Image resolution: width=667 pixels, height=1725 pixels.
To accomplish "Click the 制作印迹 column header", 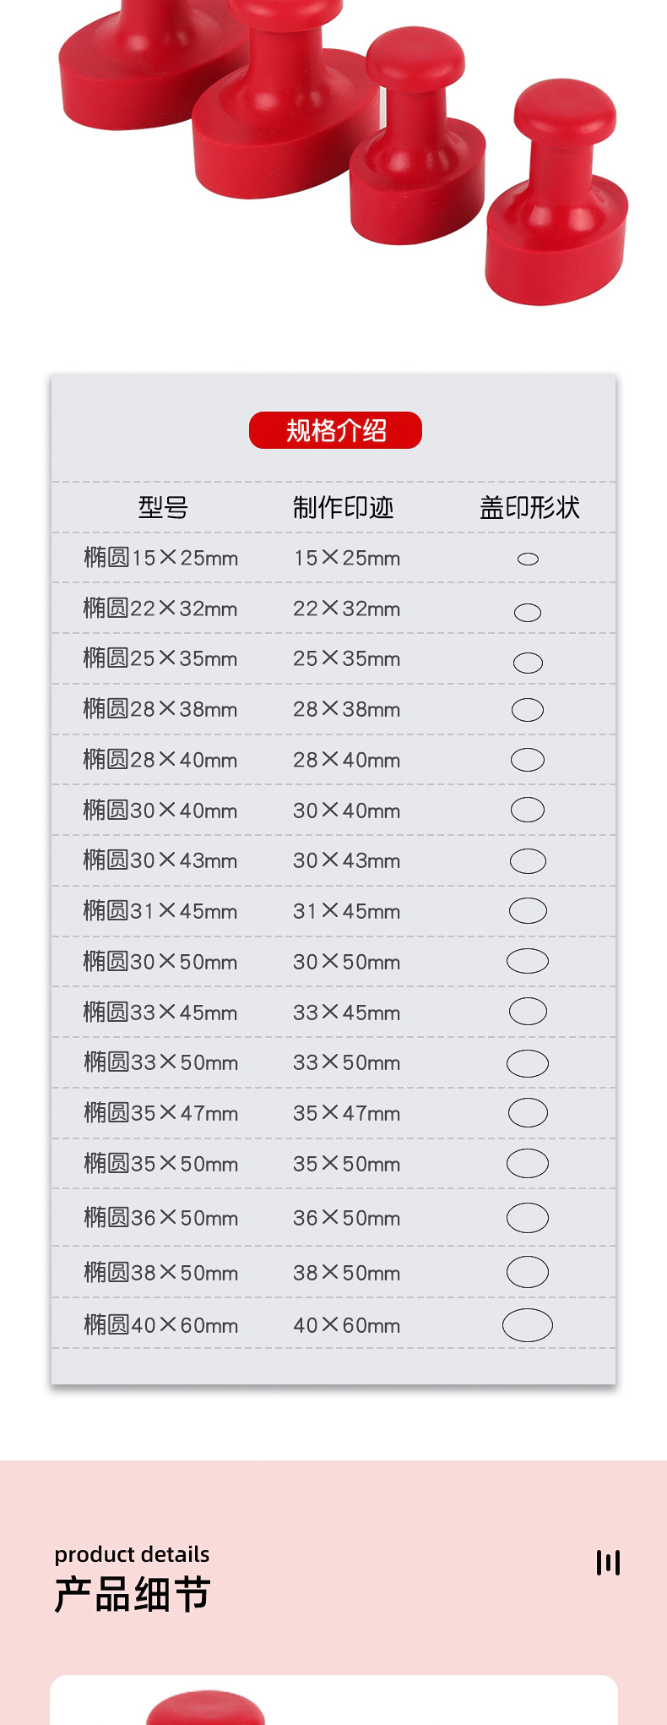I will click(x=343, y=507).
